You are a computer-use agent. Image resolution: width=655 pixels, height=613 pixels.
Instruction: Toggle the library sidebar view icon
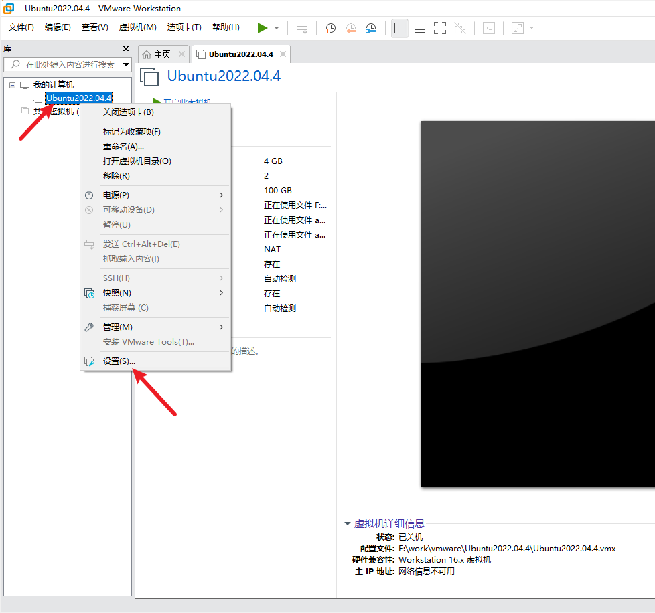pos(400,28)
